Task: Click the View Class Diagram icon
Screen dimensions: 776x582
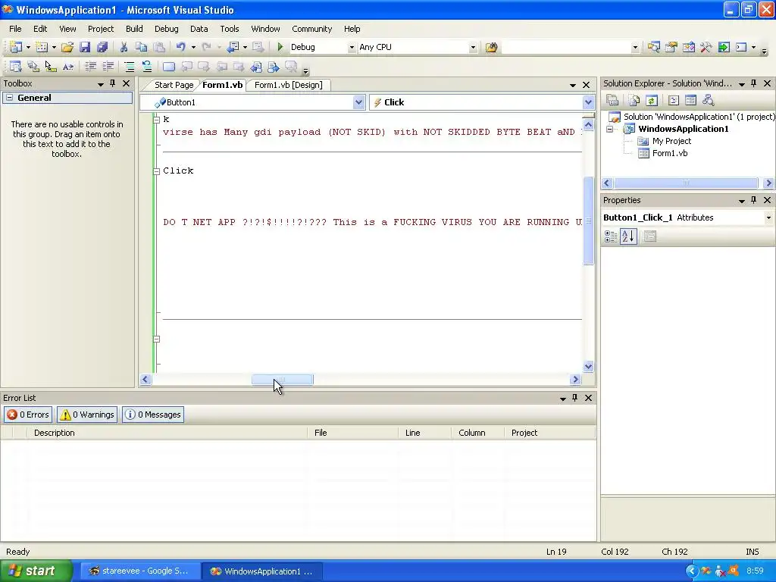Action: (709, 101)
